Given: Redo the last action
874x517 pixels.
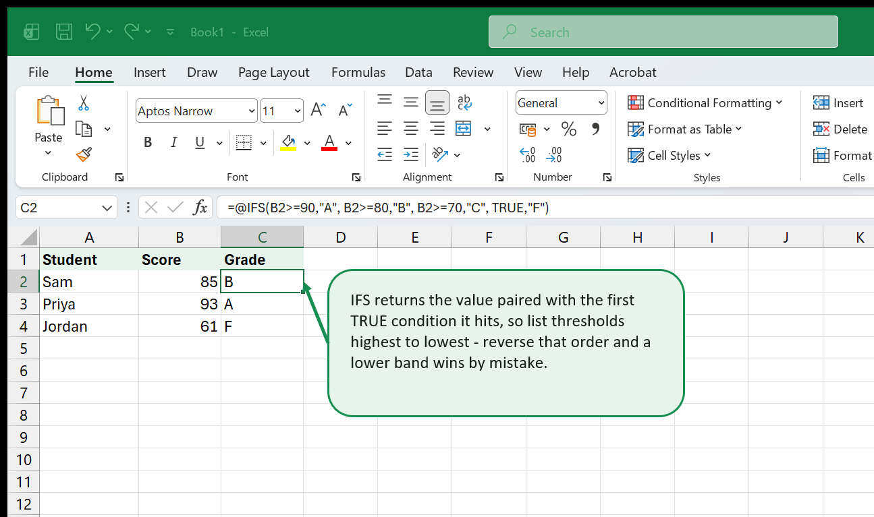Looking at the screenshot, I should 132,31.
